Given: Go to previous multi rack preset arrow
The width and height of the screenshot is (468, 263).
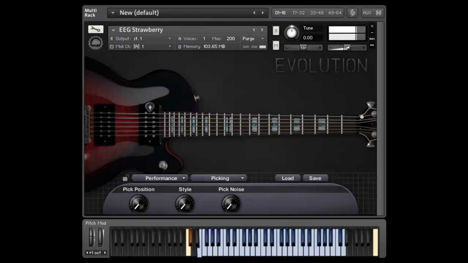Looking at the screenshot, I should [254, 13].
